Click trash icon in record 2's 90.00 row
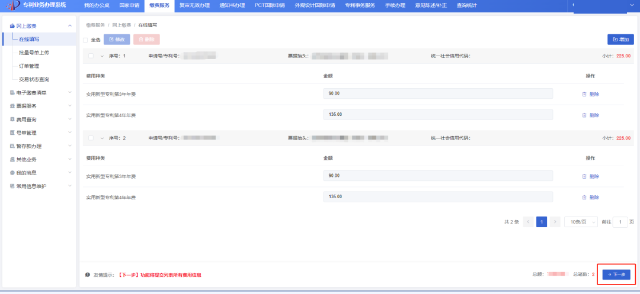 [584, 176]
